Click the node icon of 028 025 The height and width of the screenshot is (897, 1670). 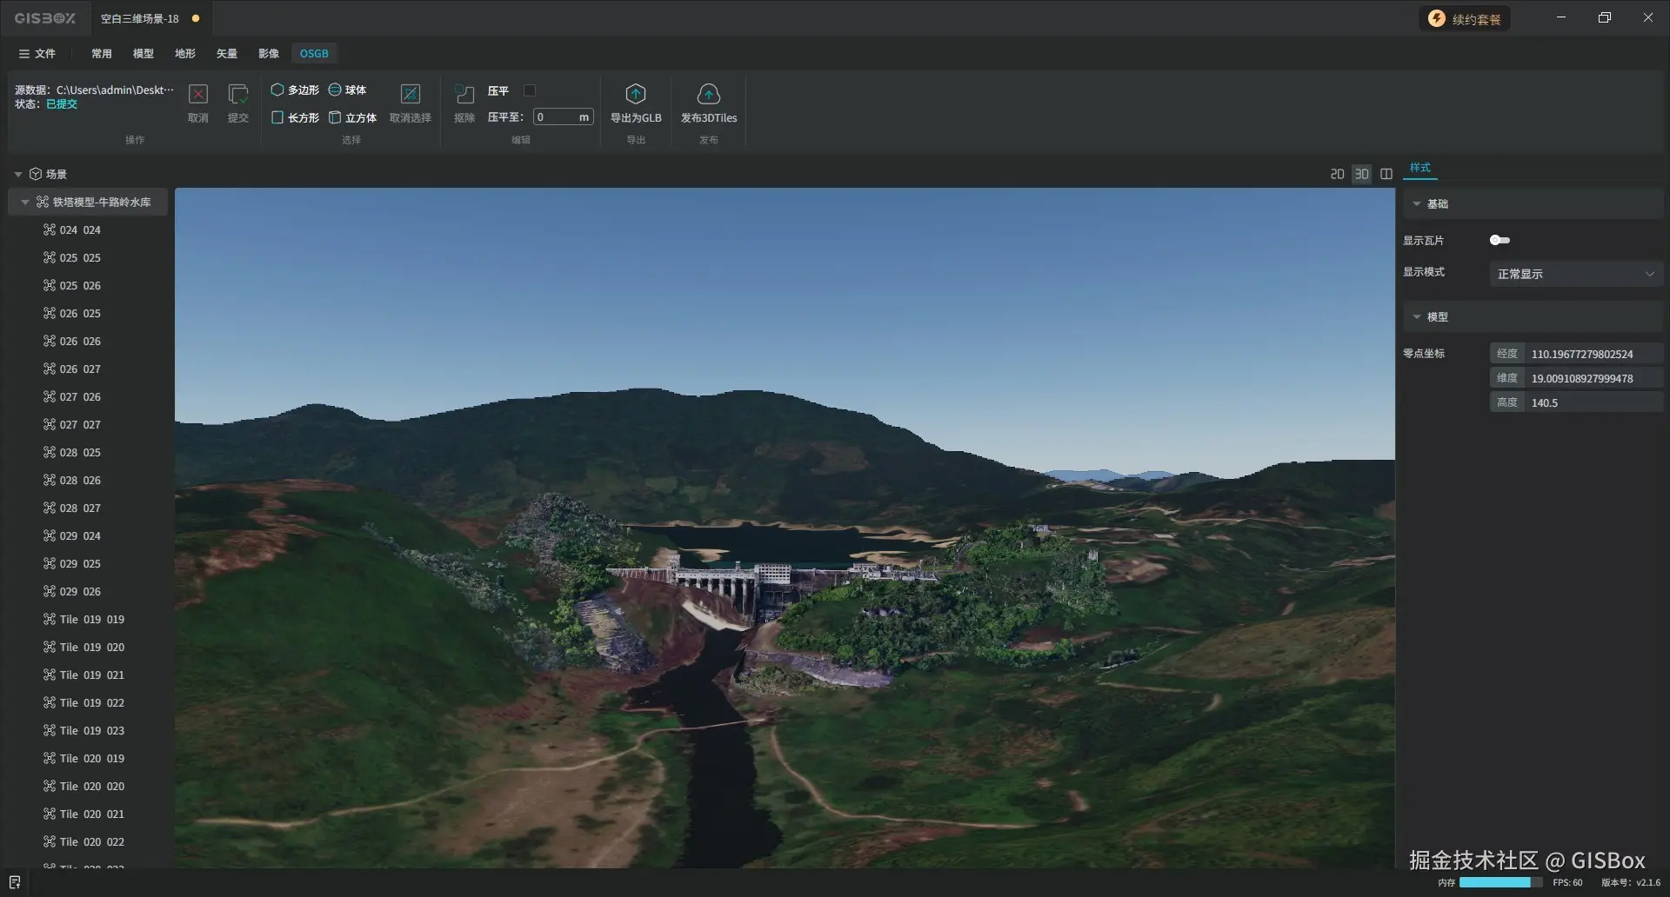50,452
